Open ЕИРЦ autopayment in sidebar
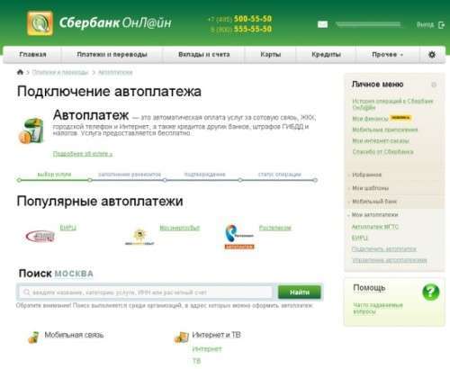Viewport: 450px width, 369px height. point(359,238)
